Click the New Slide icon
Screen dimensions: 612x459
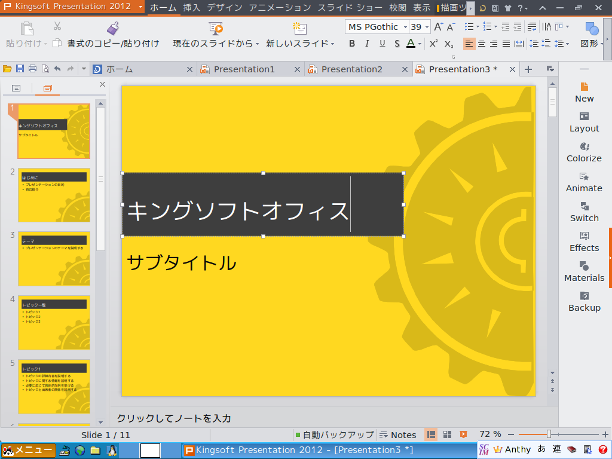tap(299, 28)
